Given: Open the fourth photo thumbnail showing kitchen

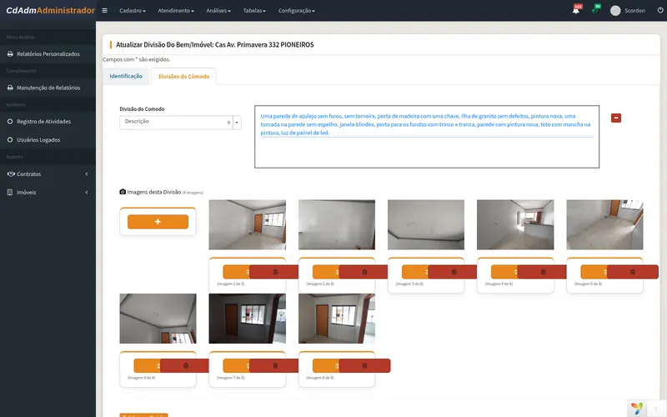Looking at the screenshot, I should tap(515, 224).
